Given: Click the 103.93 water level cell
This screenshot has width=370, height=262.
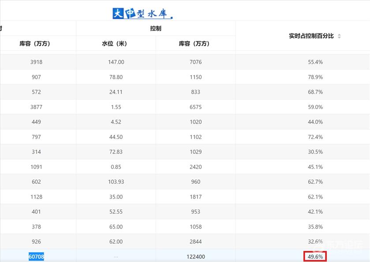Looking at the screenshot, I should pos(116,182).
